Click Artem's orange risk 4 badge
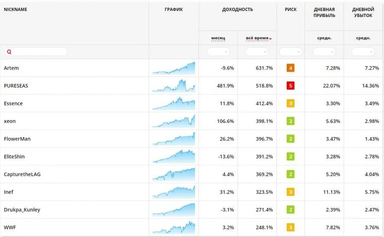The height and width of the screenshot is (237, 384). click(291, 68)
